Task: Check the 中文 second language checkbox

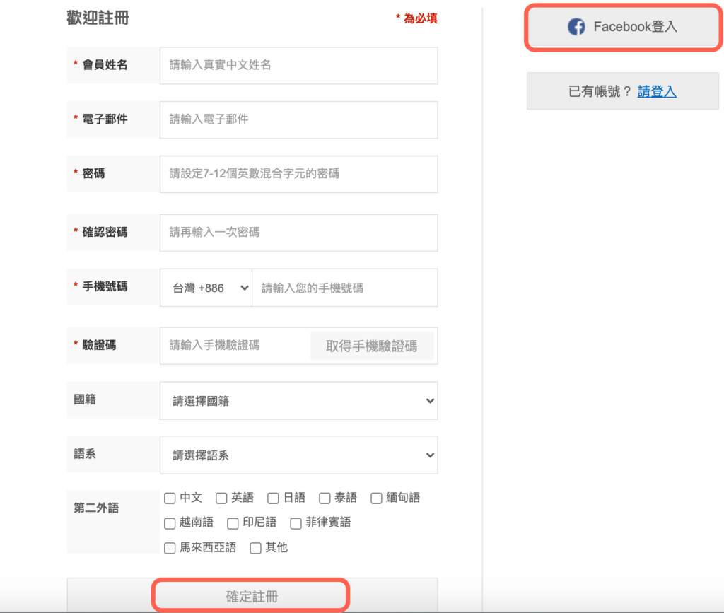Action: 170,498
